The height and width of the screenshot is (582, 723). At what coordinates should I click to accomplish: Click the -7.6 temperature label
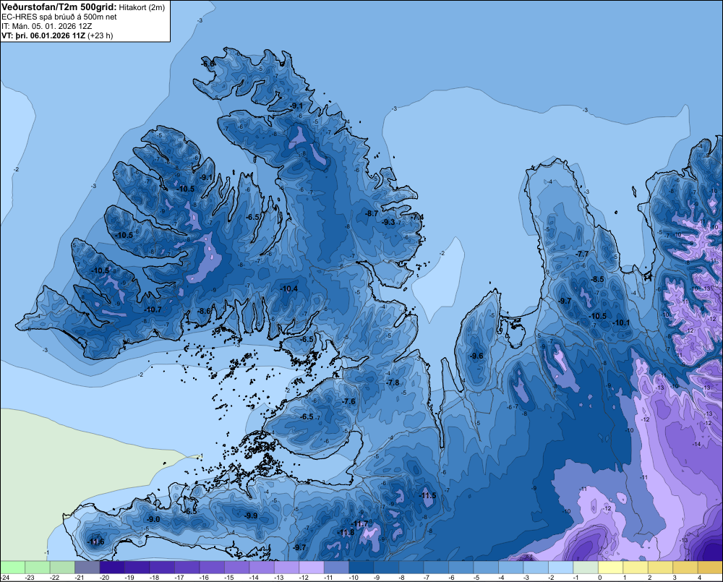coord(348,402)
